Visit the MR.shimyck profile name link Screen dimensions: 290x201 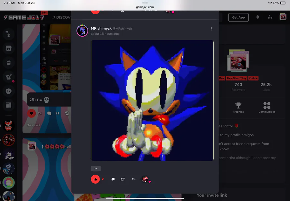click(x=101, y=28)
